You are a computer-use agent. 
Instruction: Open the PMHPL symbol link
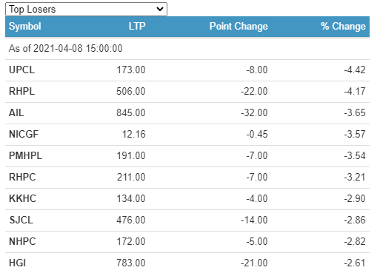click(x=25, y=156)
